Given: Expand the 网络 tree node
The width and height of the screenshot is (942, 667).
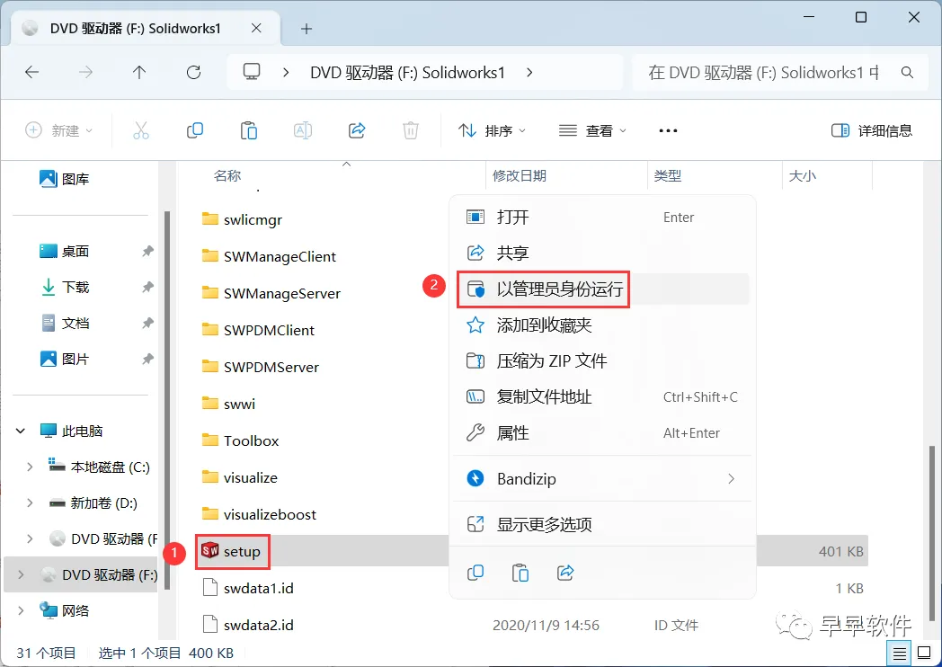Looking at the screenshot, I should point(21,610).
